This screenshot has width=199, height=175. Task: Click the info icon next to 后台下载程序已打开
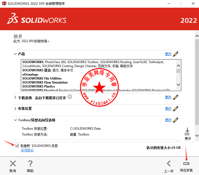(x=70, y=97)
